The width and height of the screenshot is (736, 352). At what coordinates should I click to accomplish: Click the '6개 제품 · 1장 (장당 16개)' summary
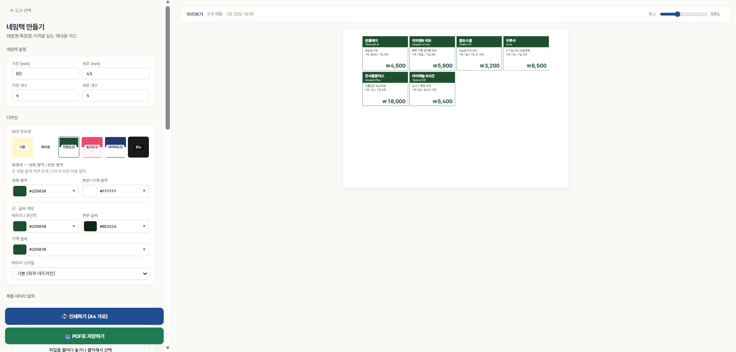pos(231,14)
